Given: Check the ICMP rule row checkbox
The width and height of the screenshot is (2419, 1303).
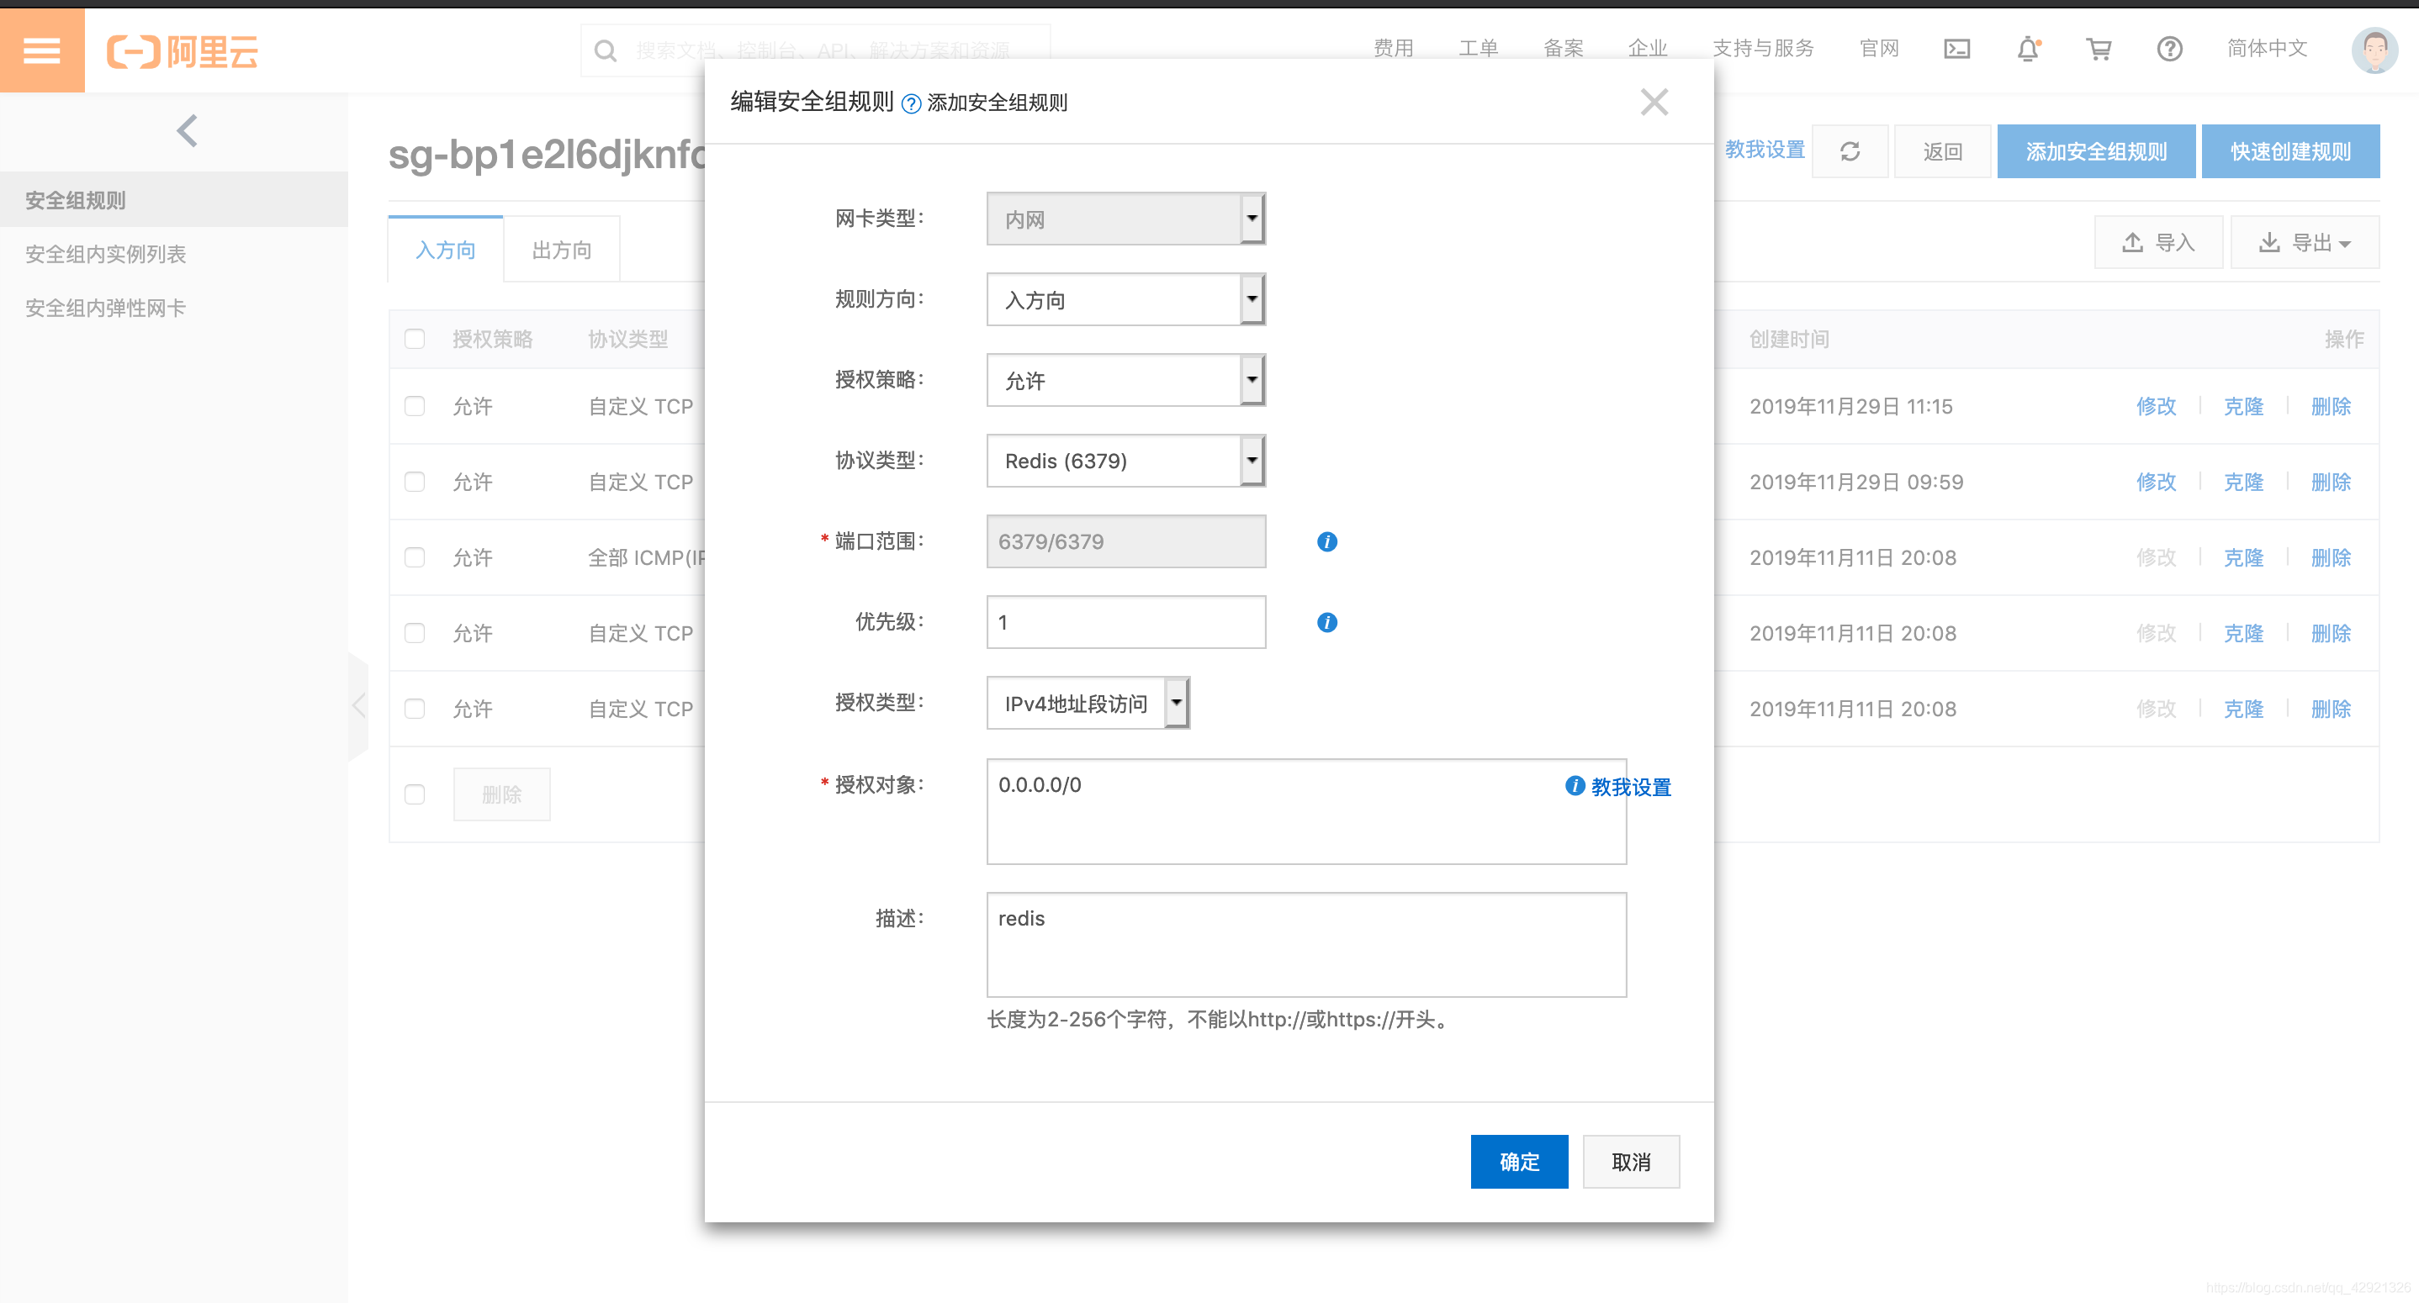Looking at the screenshot, I should pyautogui.click(x=414, y=557).
